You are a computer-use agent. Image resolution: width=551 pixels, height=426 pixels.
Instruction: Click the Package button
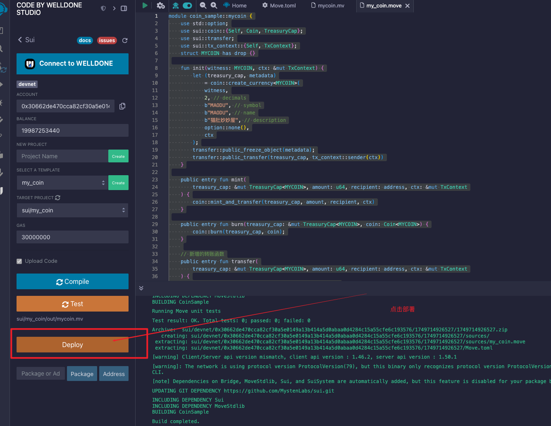(x=82, y=374)
